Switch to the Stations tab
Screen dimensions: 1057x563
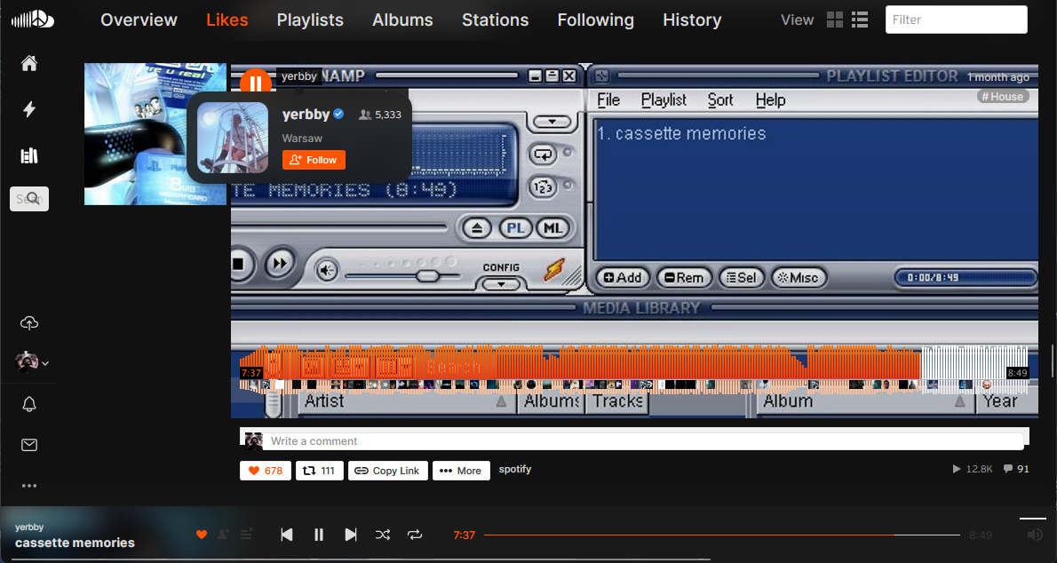pos(495,20)
